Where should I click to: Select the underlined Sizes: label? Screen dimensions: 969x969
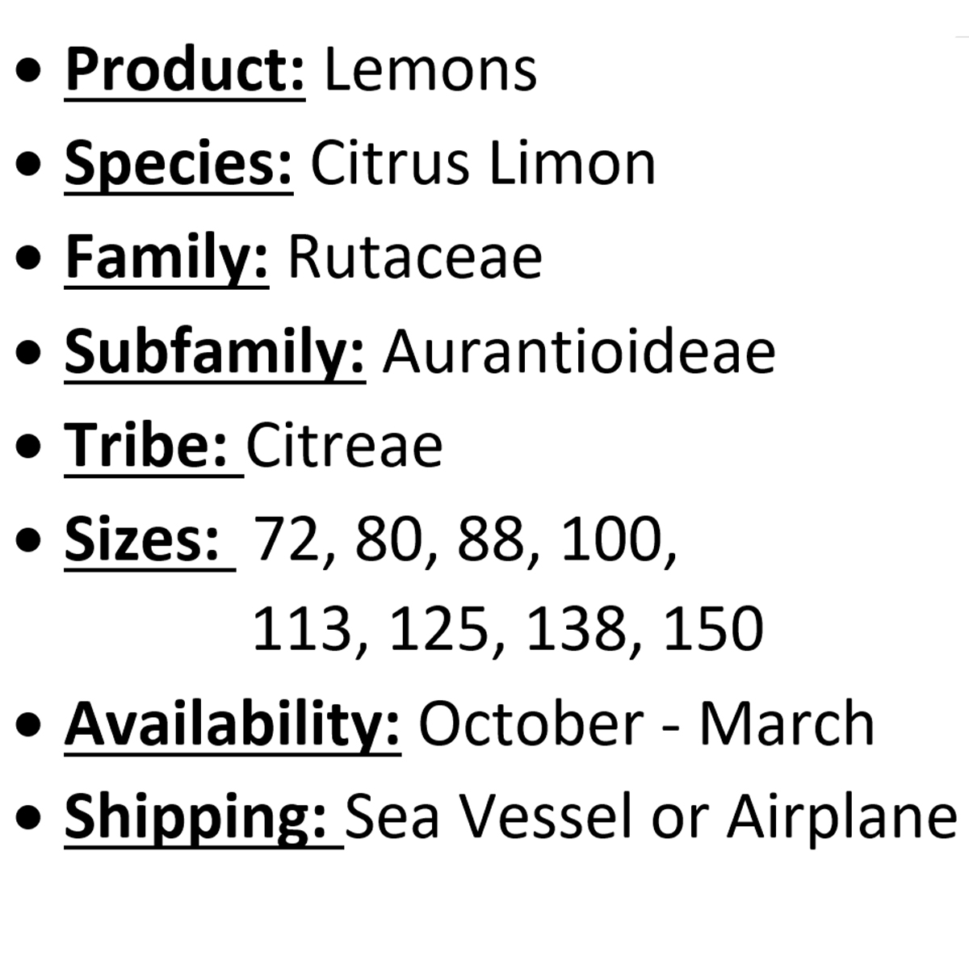150,540
